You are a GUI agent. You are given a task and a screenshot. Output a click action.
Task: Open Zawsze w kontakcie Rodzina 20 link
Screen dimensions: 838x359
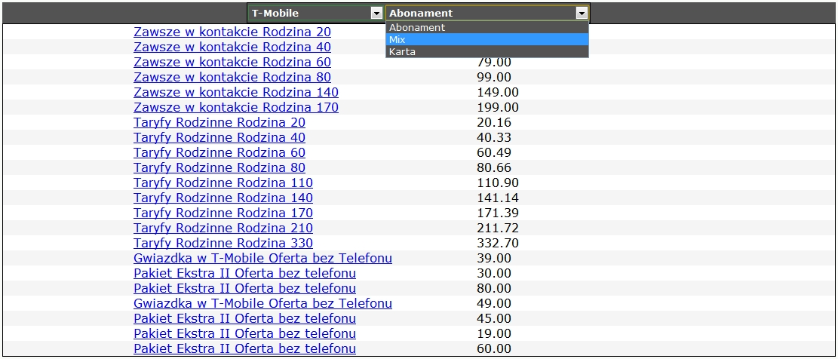tap(232, 32)
